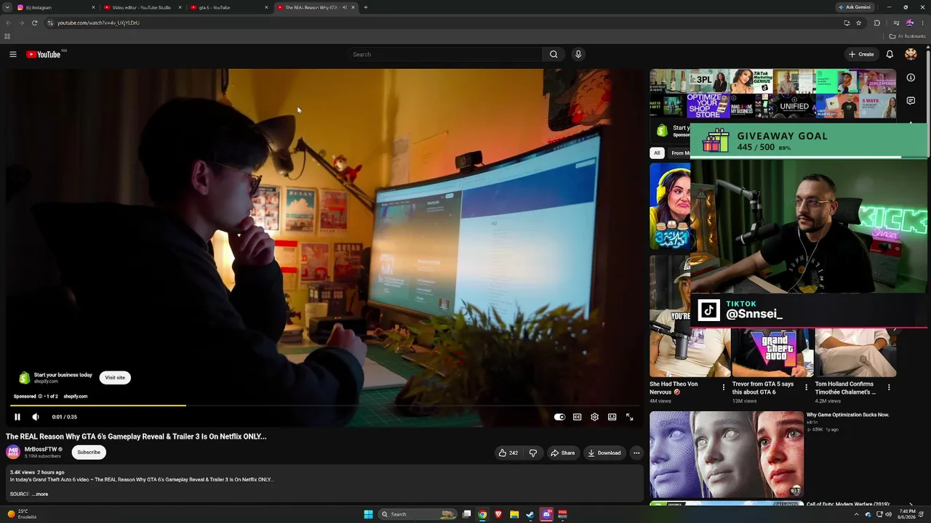This screenshot has width=931, height=523.
Task: Download the video
Action: [604, 453]
